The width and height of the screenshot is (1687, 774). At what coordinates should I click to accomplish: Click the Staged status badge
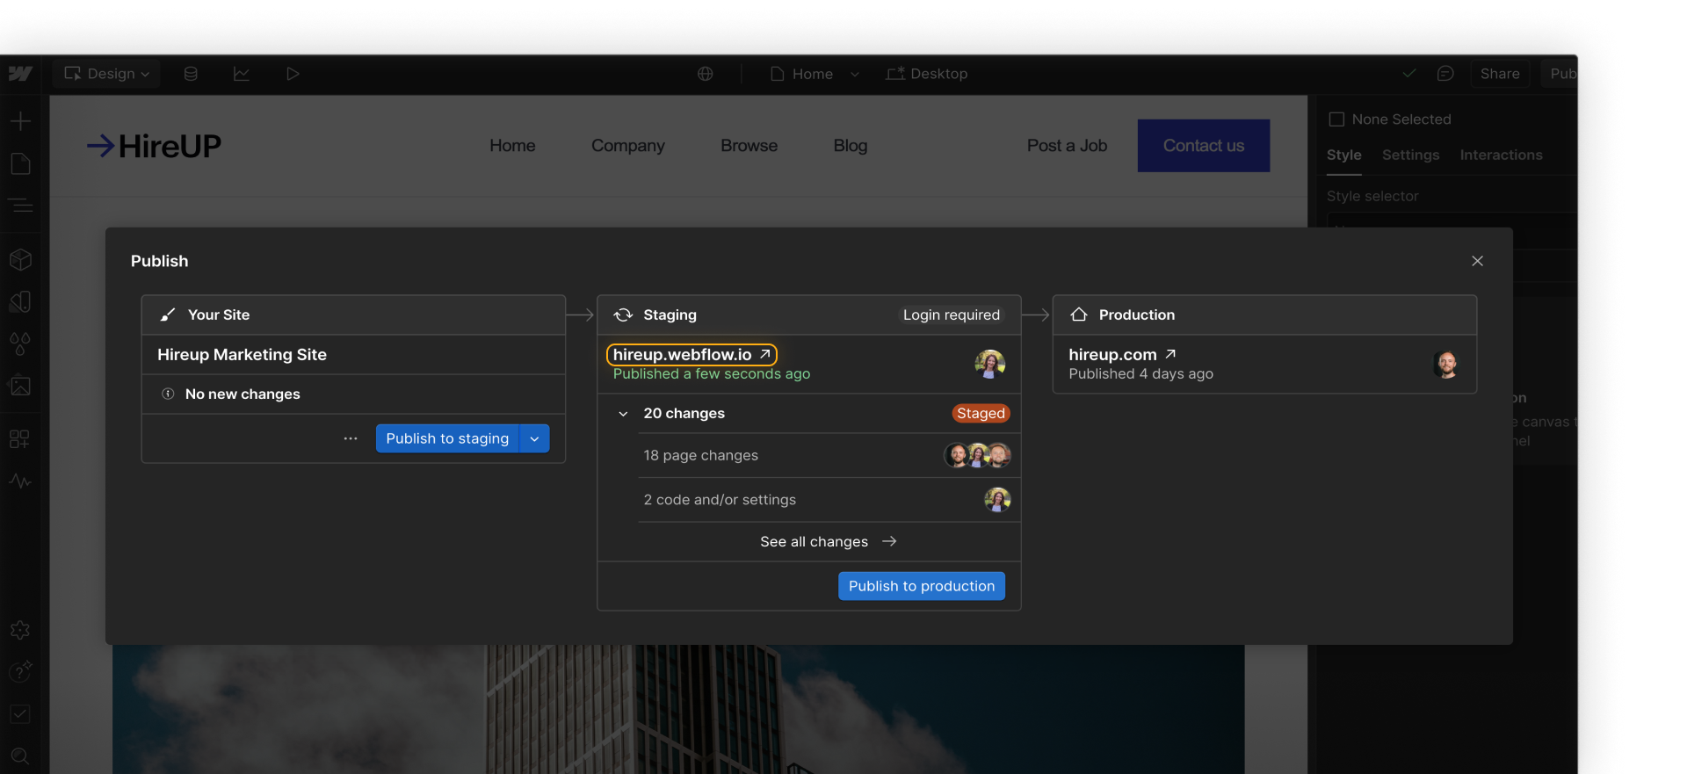point(981,413)
